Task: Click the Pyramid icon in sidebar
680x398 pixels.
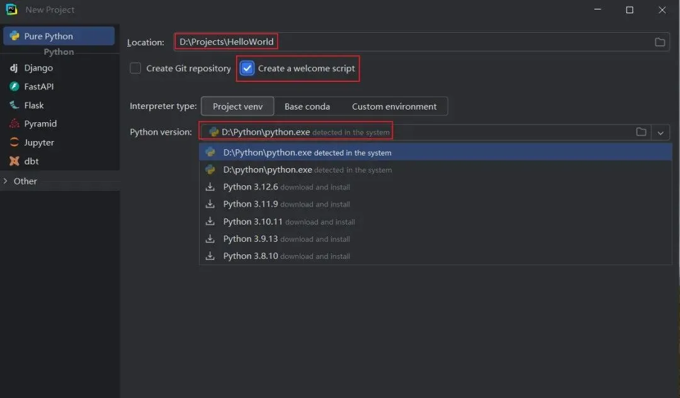Action: coord(14,123)
